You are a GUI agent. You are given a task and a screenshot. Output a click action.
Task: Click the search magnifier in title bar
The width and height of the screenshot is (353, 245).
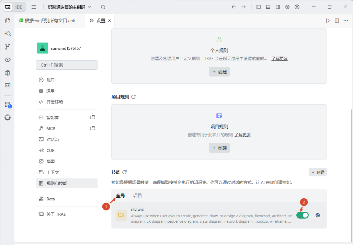pos(103,7)
